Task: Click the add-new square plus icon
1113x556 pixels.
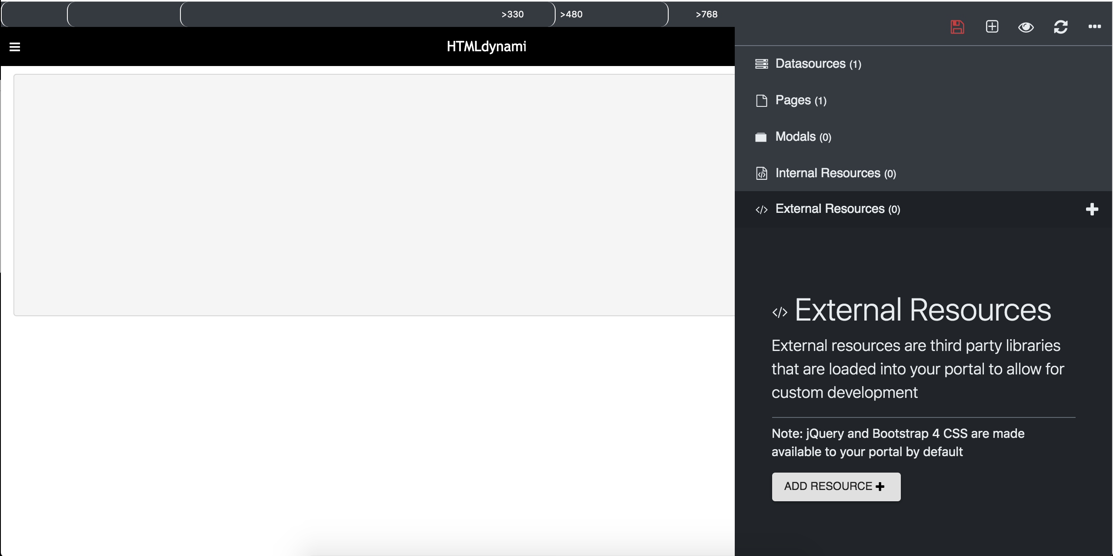Action: [x=992, y=27]
